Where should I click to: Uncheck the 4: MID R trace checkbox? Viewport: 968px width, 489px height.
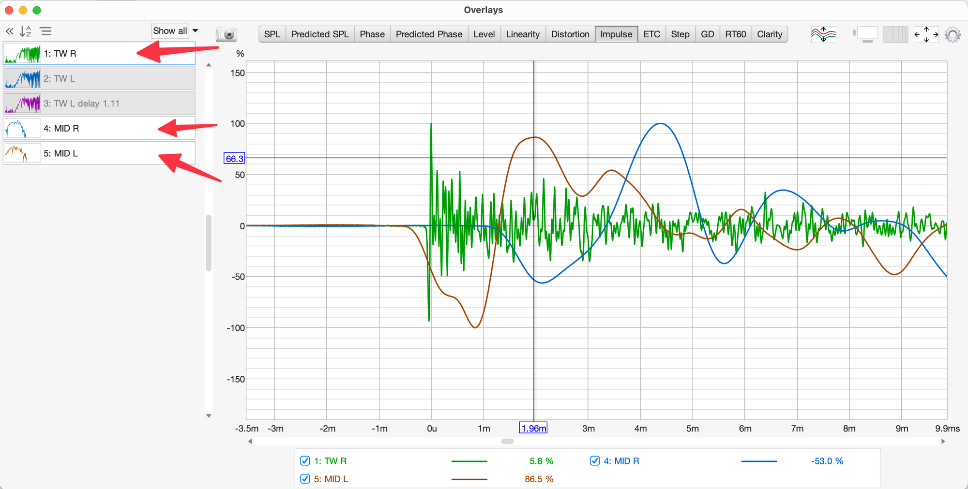tap(595, 461)
